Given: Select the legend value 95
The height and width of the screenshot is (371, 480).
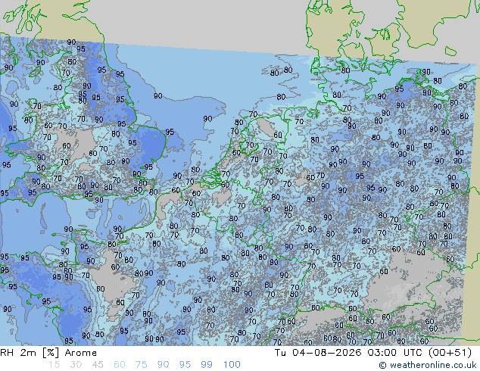Looking at the screenshot, I should tap(185, 365).
